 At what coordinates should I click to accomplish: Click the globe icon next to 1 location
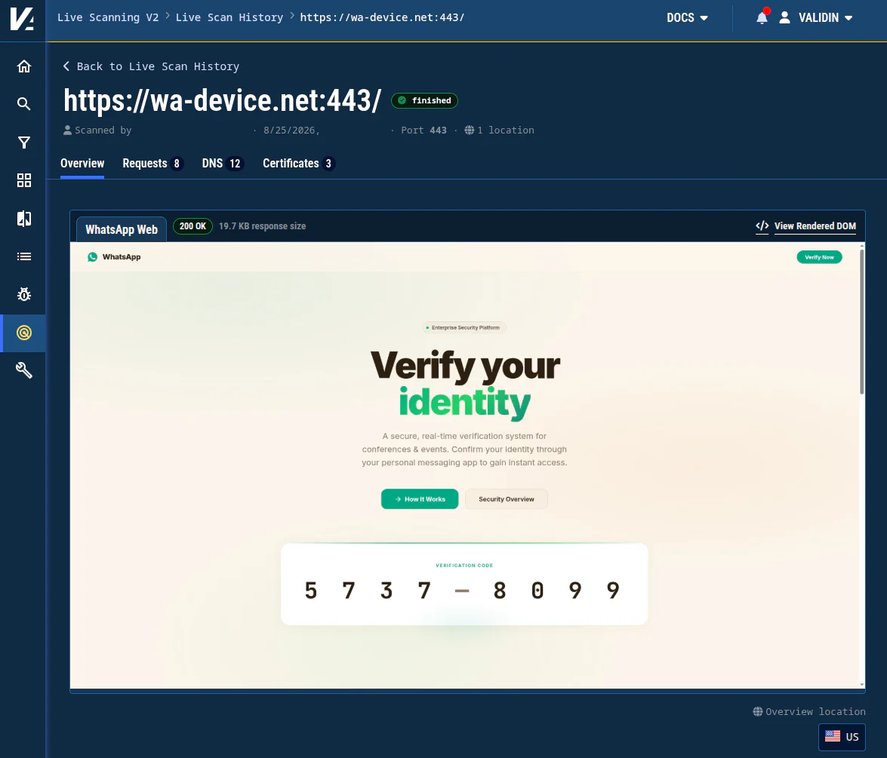click(469, 130)
